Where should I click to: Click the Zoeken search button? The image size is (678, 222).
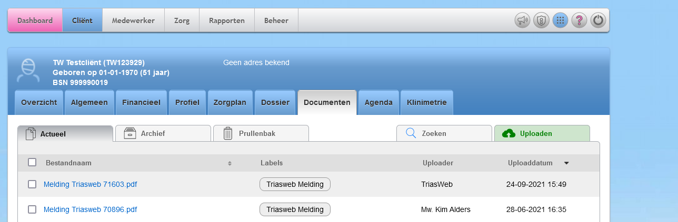click(x=444, y=133)
